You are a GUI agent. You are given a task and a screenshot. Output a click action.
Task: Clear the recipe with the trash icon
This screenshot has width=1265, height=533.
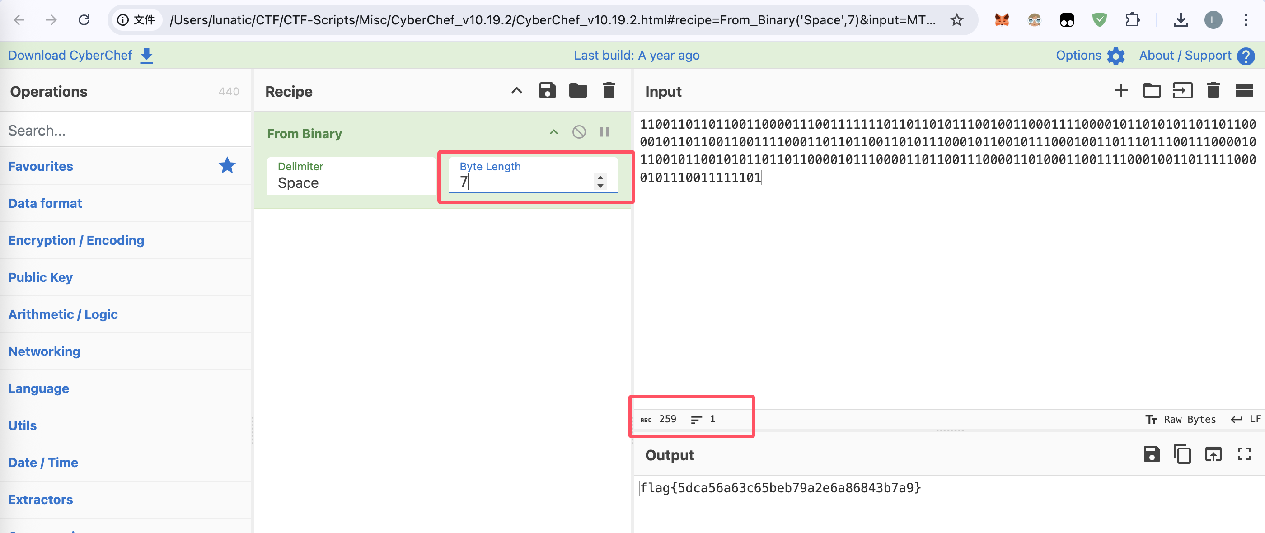(x=609, y=91)
